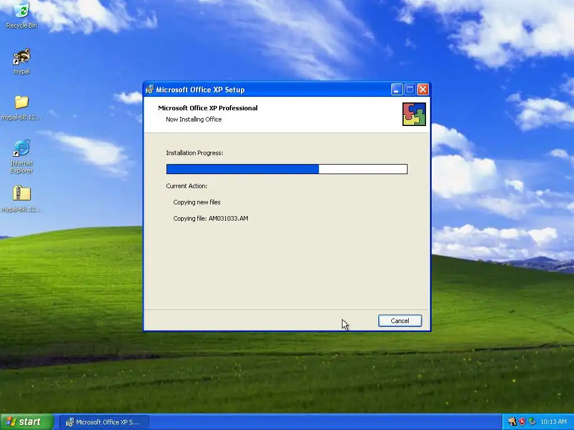Click the Office puzzle logo in setup

[414, 114]
